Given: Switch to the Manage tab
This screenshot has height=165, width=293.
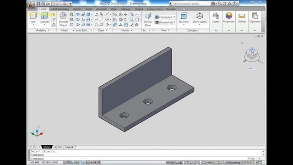Looking at the screenshot, I should tap(126, 9).
